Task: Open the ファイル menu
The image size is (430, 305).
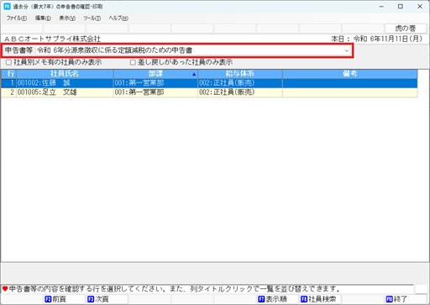Action: (x=17, y=18)
